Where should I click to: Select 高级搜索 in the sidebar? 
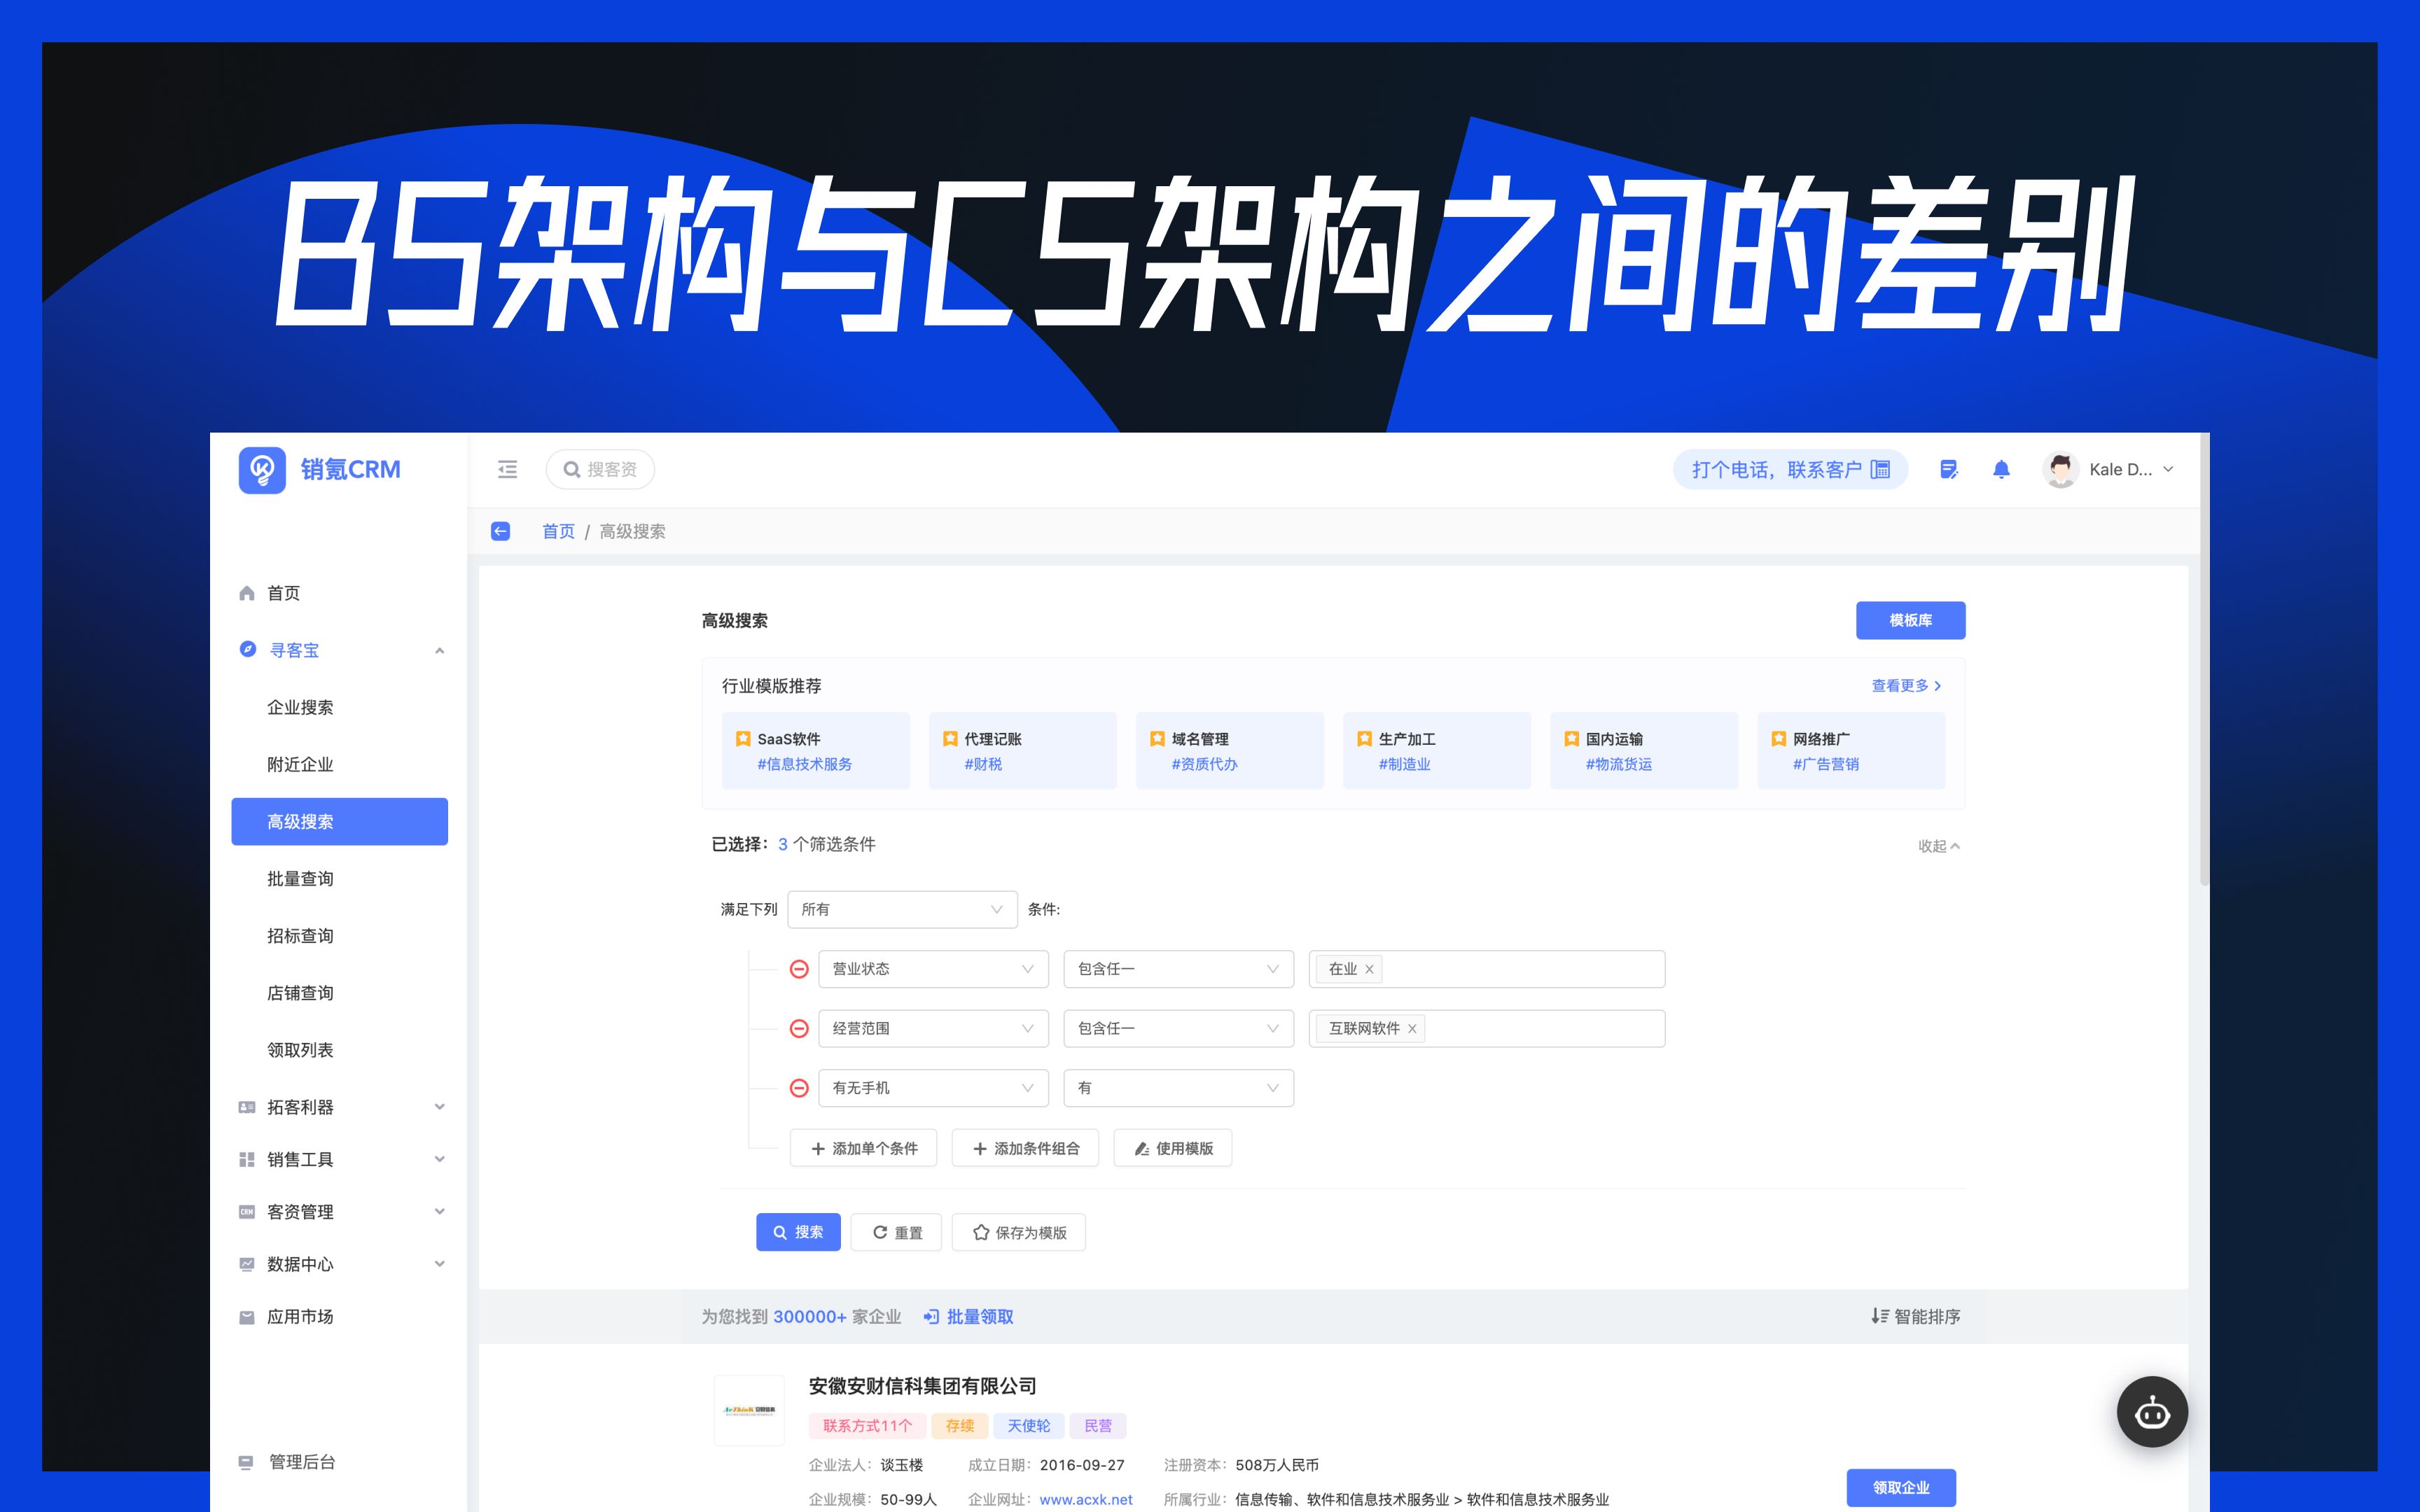pos(339,821)
